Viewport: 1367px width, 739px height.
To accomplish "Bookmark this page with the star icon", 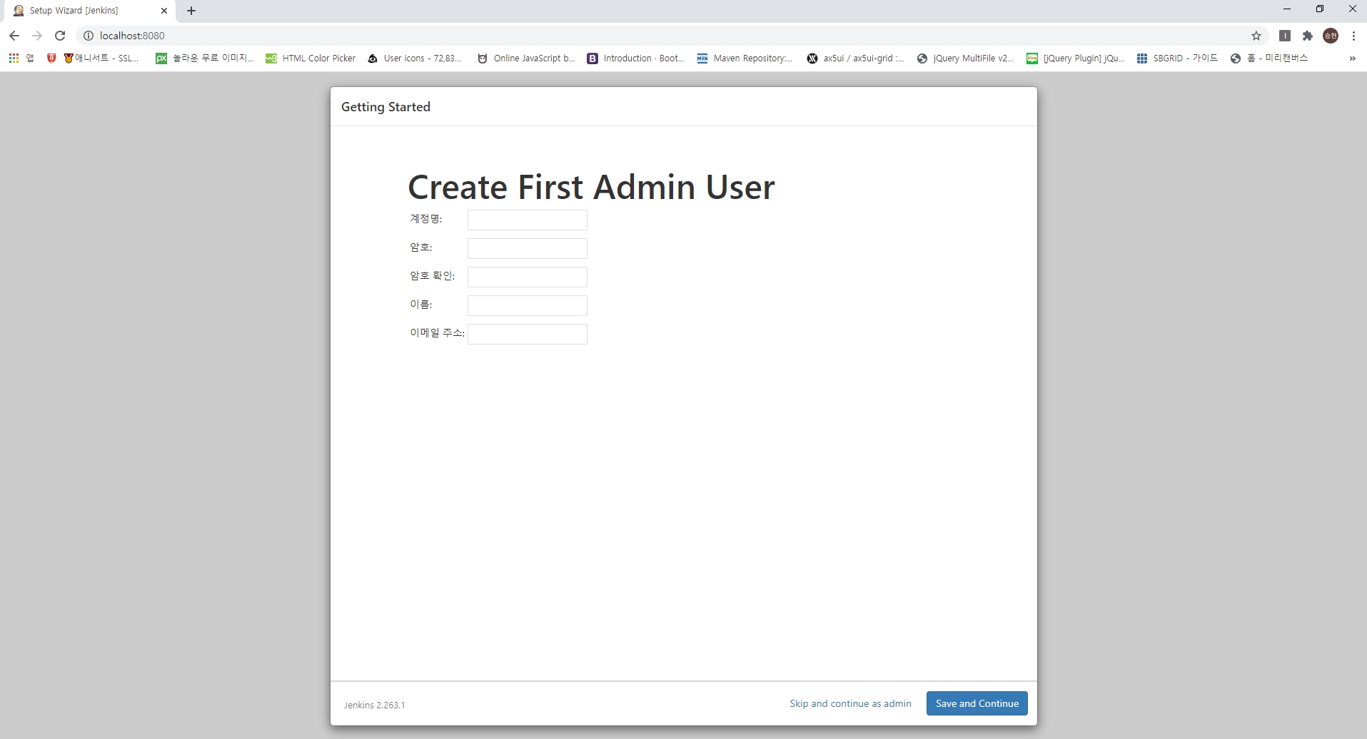I will pyautogui.click(x=1256, y=36).
